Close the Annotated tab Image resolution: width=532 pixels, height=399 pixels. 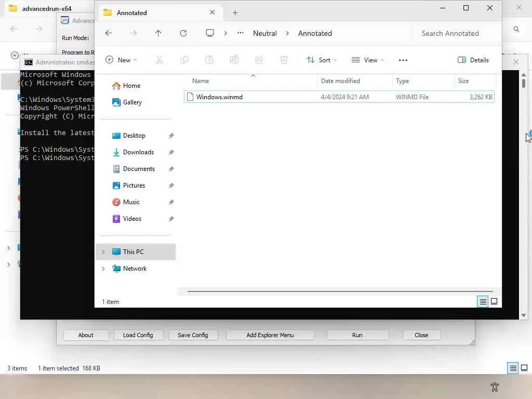(x=212, y=12)
